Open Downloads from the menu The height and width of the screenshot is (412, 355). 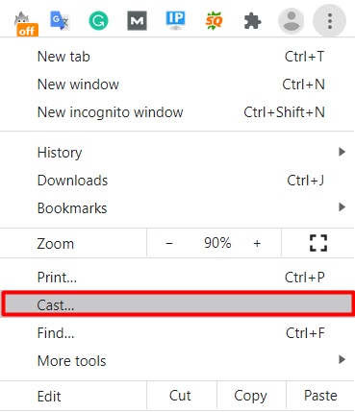pyautogui.click(x=177, y=181)
